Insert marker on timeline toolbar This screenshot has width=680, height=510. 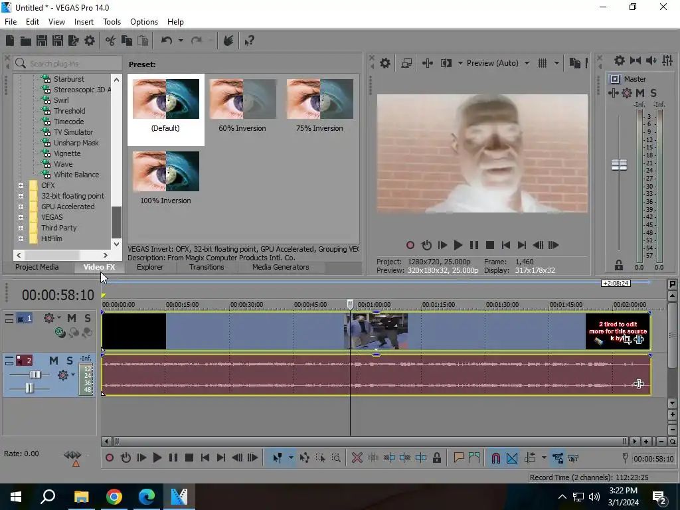[458, 458]
